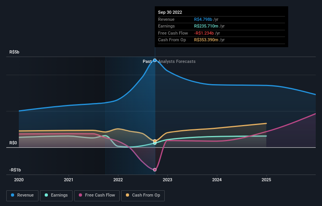
Task: Click the 'Revenue' row label in tooltip
Action: [166, 19]
